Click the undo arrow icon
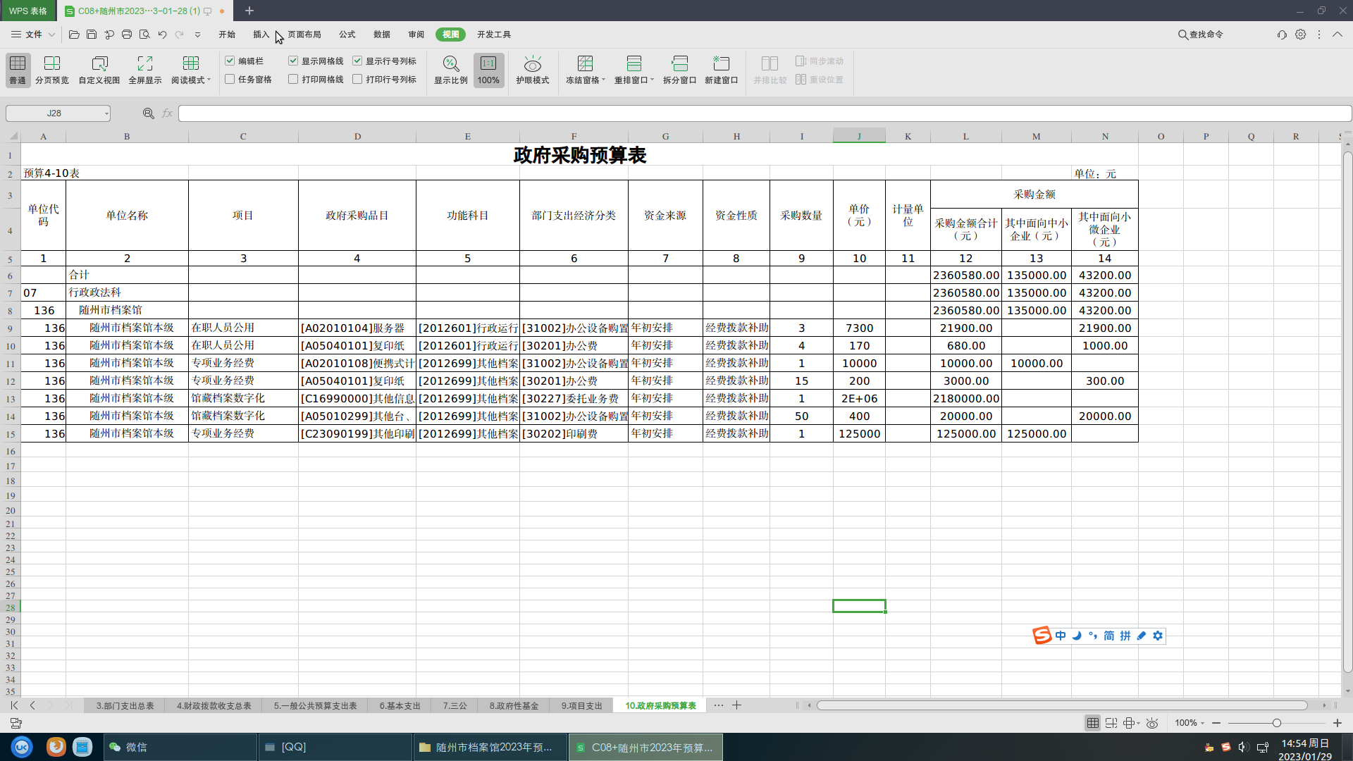 [163, 35]
